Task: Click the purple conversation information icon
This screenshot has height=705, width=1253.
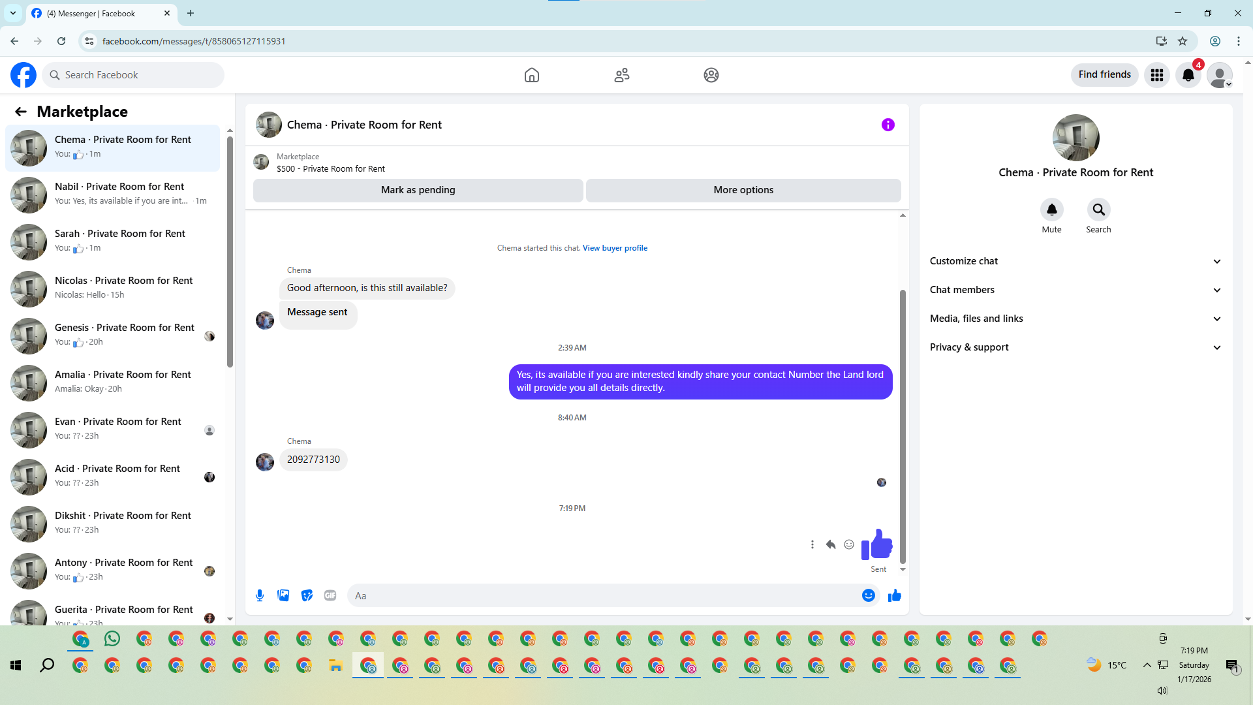Action: pos(888,125)
